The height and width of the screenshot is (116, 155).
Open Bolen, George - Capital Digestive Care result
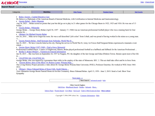(34, 17)
